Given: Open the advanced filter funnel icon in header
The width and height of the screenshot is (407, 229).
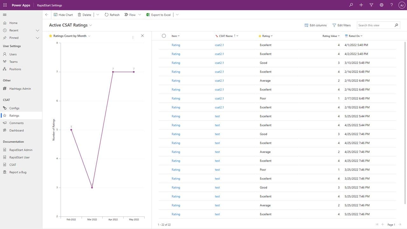Looking at the screenshot, I should (x=371, y=5).
